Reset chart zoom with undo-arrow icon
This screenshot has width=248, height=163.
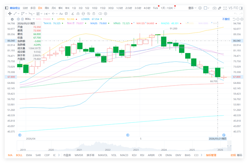coord(234,19)
